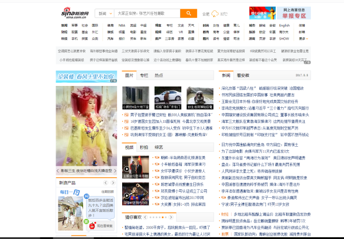Open thumbnail of animal in river
Viewport: 344px width, 239px height.
coord(200,98)
